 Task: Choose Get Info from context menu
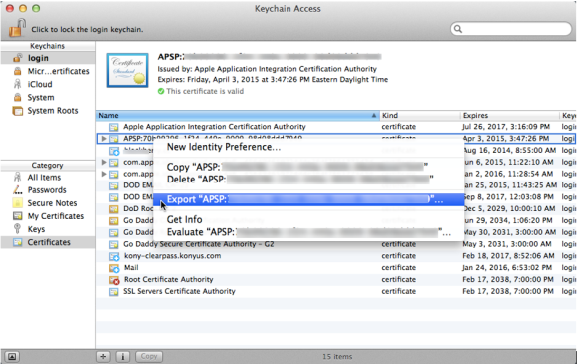(x=308, y=220)
